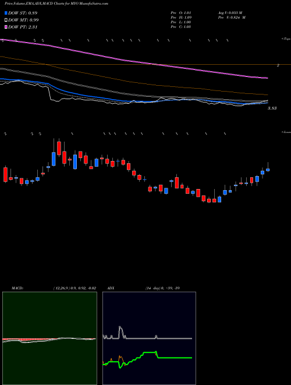Click the green flat line in the ADX panel
The image size is (291, 385).
175,358
